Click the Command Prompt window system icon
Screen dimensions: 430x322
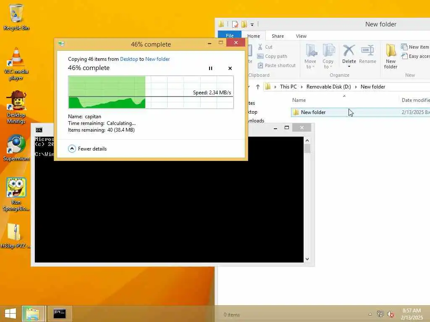click(x=39, y=130)
